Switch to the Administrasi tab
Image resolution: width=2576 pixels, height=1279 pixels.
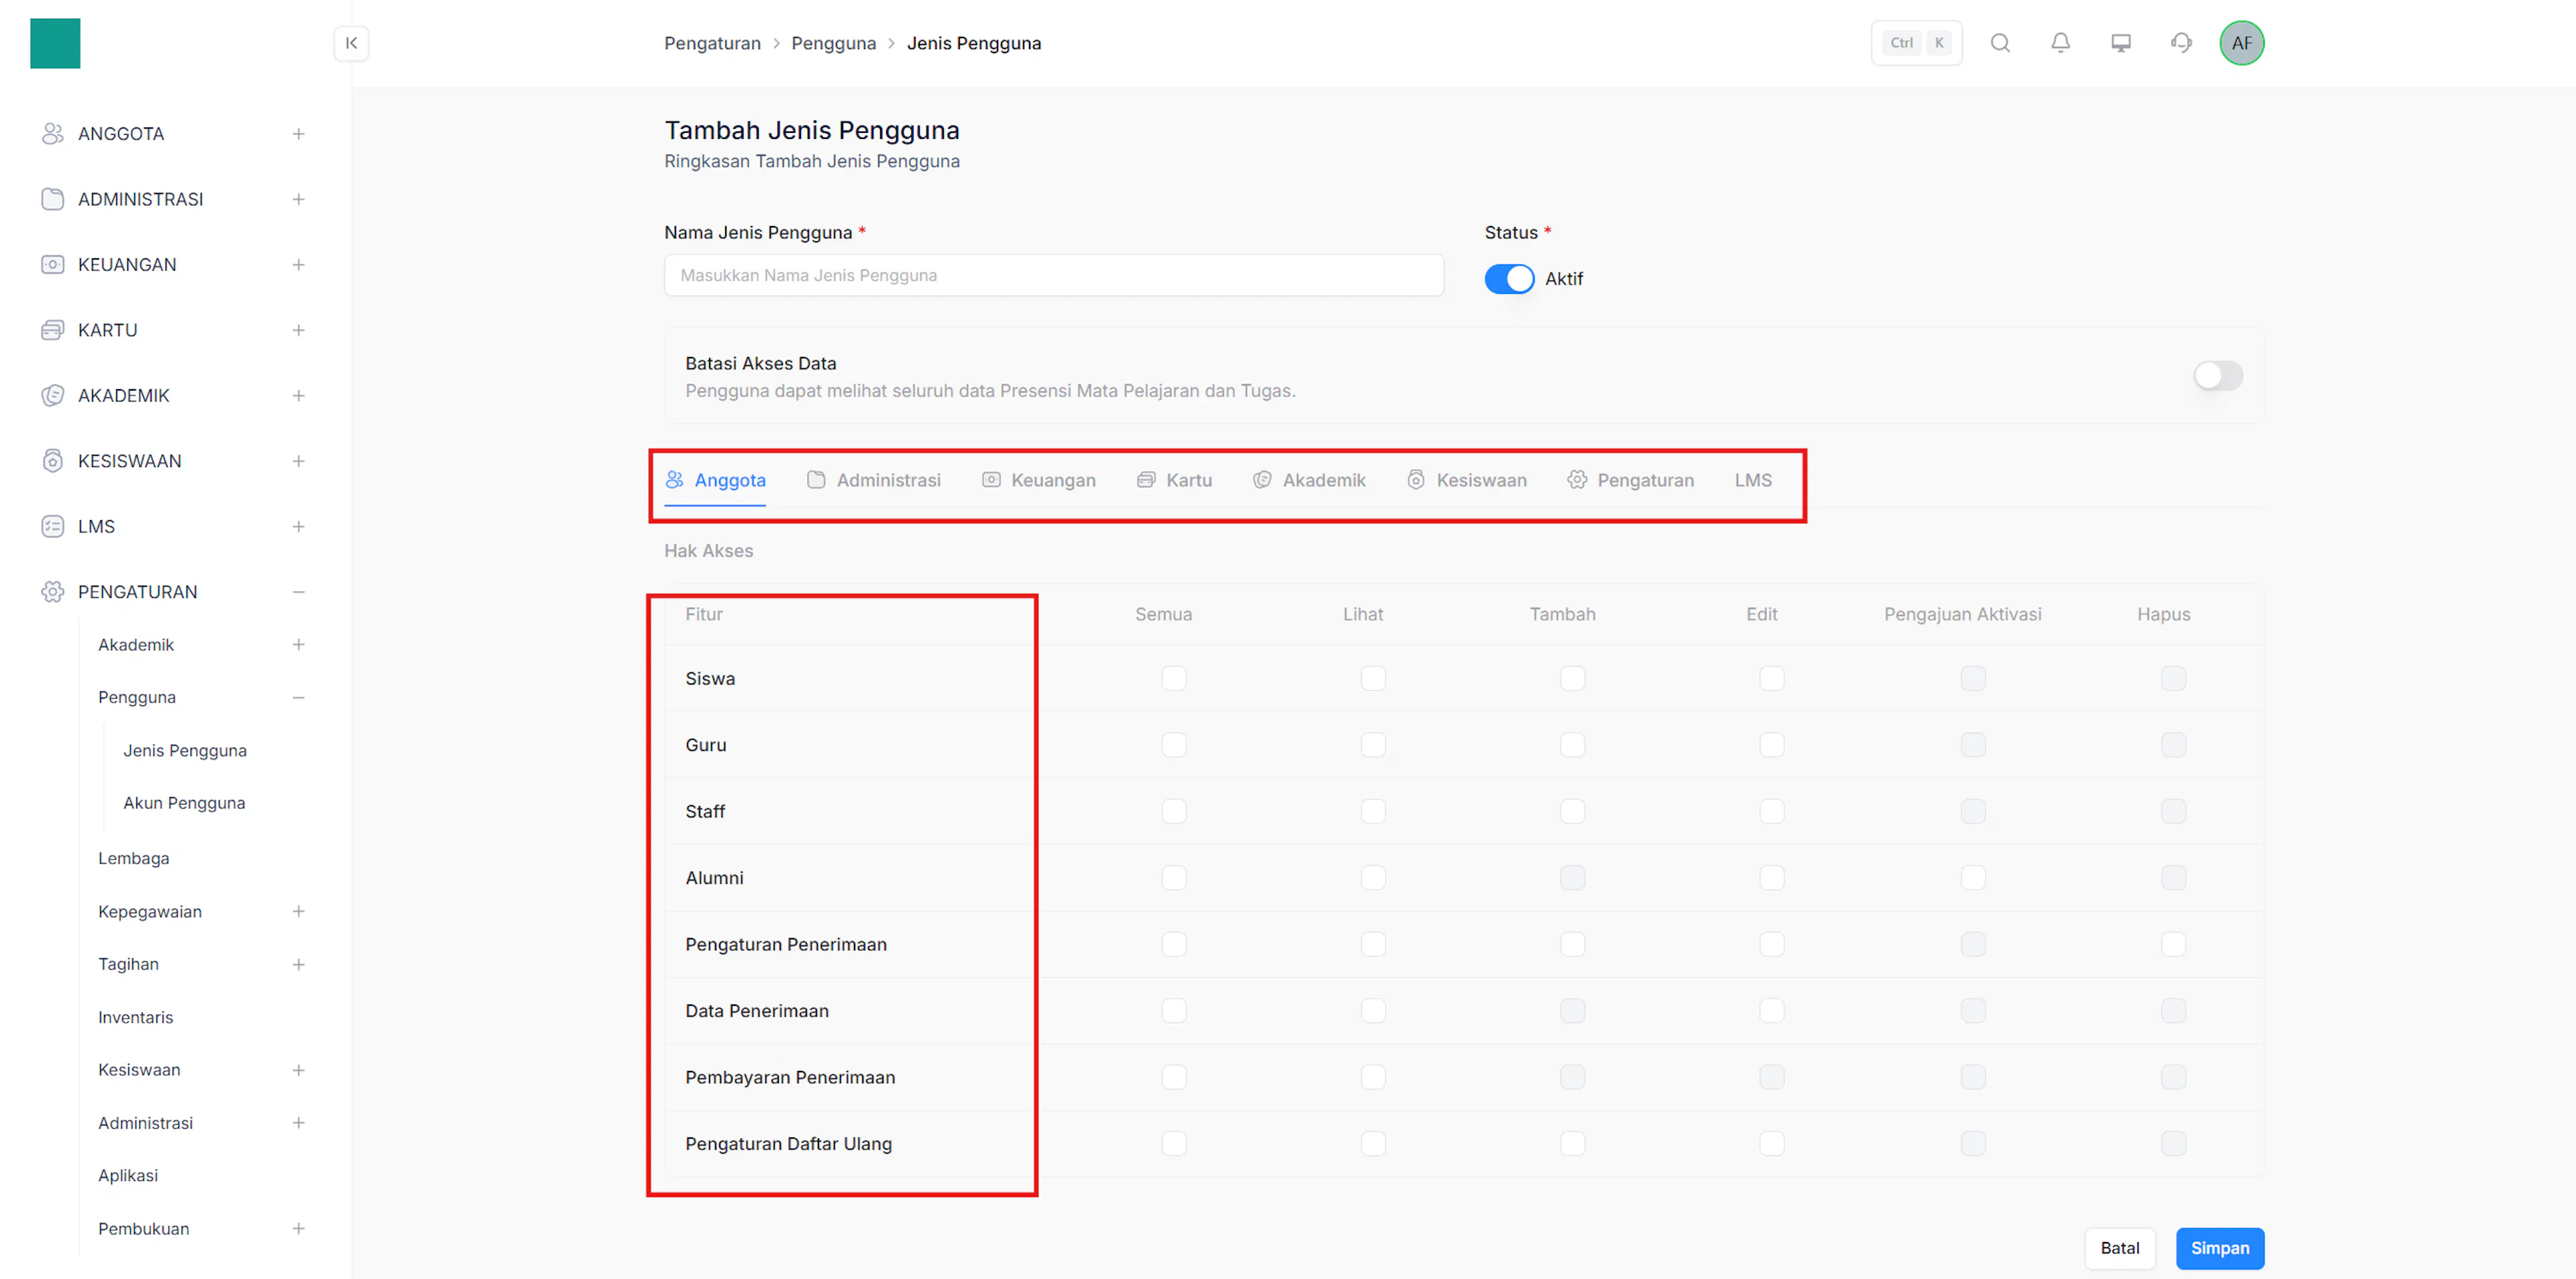point(874,480)
